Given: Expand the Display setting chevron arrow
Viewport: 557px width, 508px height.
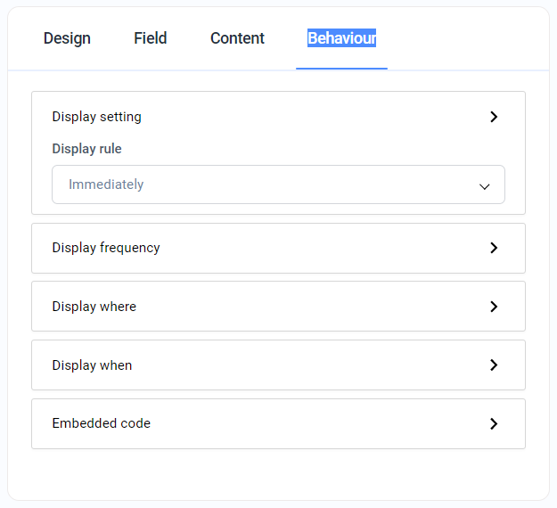Looking at the screenshot, I should 494,117.
